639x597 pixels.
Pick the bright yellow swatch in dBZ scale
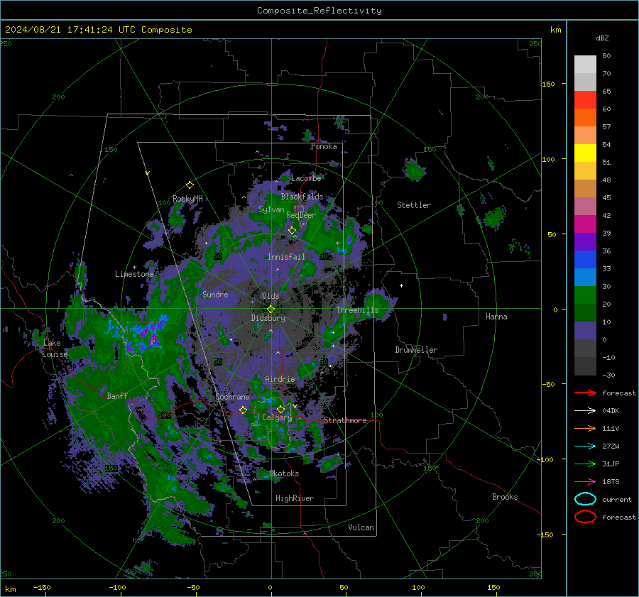(585, 153)
